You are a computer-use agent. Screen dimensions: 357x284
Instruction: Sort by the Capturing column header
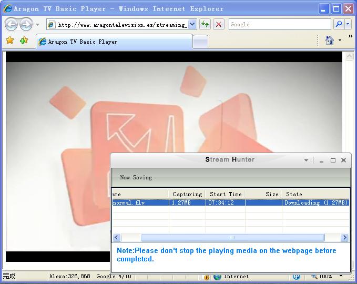(187, 194)
